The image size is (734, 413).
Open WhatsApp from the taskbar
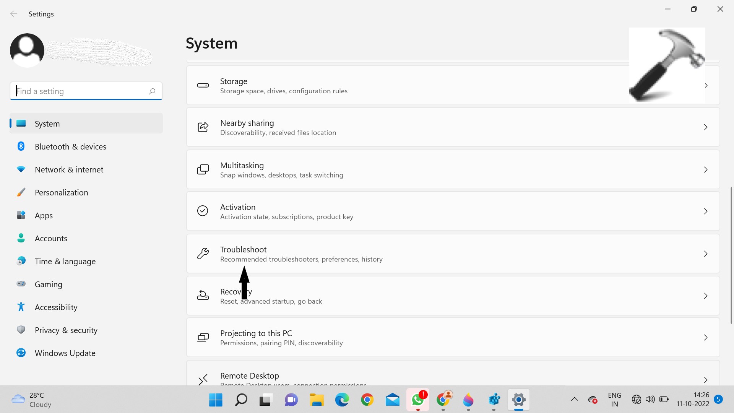click(x=417, y=400)
